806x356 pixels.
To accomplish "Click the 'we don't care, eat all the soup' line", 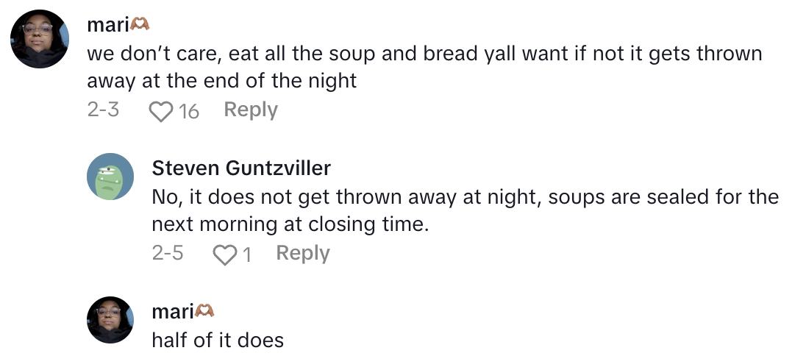I will point(424,54).
